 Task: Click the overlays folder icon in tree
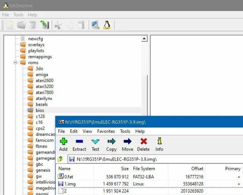click(23, 44)
